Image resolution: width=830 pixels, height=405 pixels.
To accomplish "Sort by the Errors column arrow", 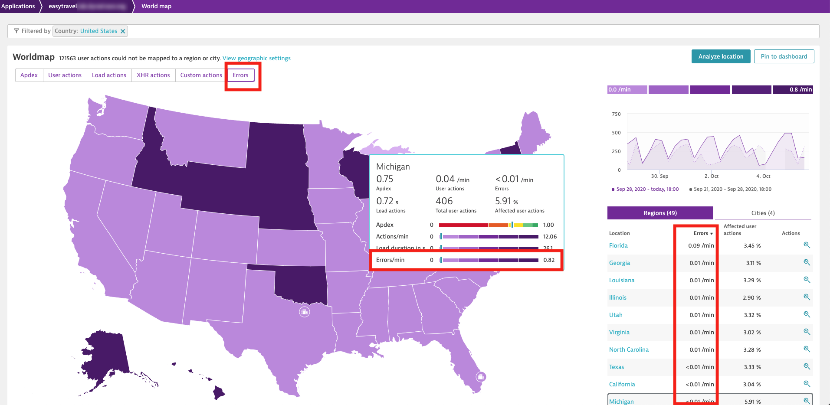I will point(712,233).
